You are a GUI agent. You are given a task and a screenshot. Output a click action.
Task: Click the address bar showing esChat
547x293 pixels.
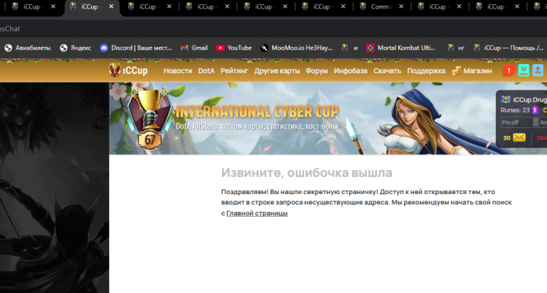pyautogui.click(x=273, y=28)
